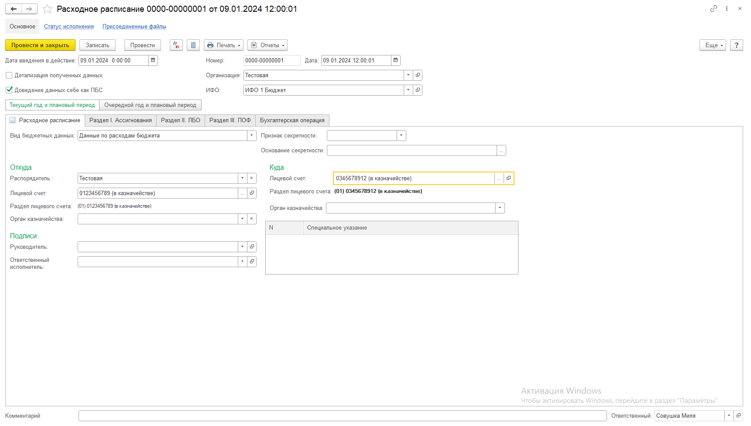751x426 pixels.
Task: Choose Куда Лицевой счет via ellipsis button
Action: (499, 178)
